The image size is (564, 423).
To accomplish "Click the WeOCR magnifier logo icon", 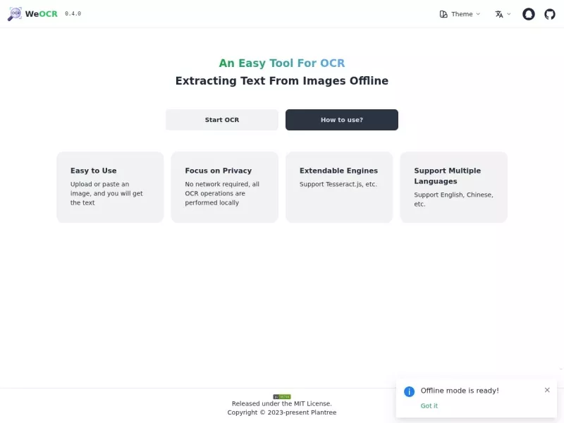I will pyautogui.click(x=15, y=14).
